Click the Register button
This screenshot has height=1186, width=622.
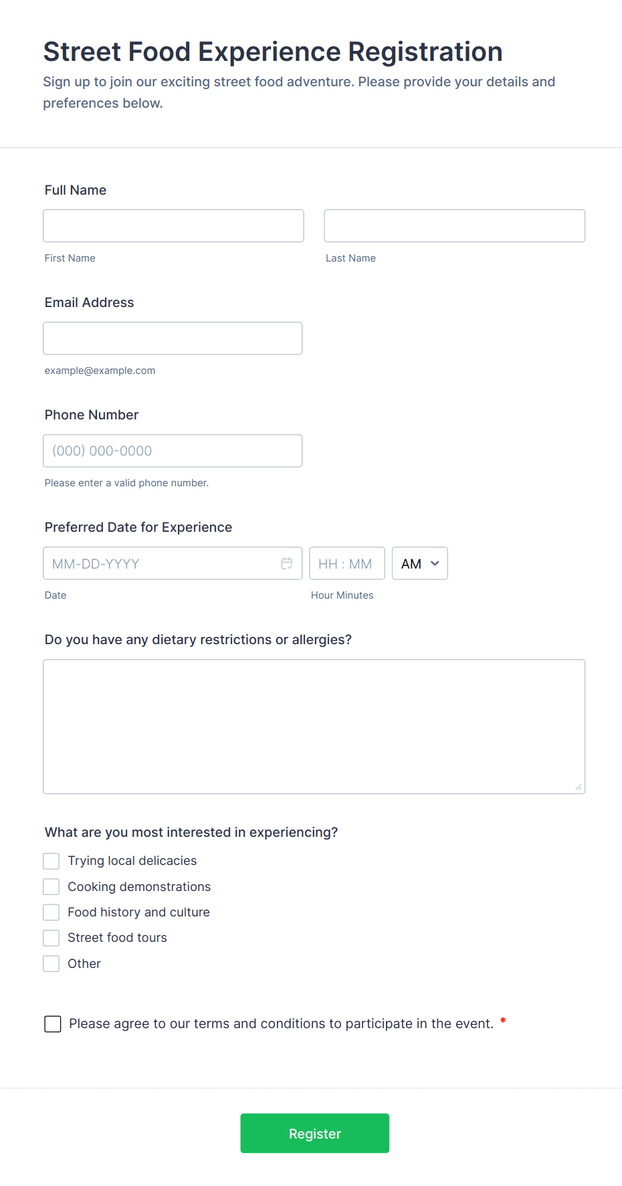coord(314,1133)
